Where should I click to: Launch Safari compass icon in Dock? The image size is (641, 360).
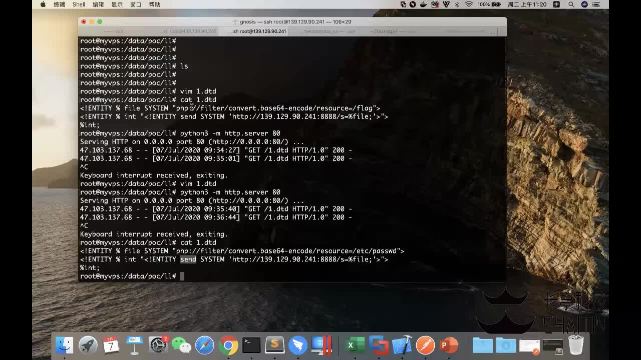click(x=204, y=345)
